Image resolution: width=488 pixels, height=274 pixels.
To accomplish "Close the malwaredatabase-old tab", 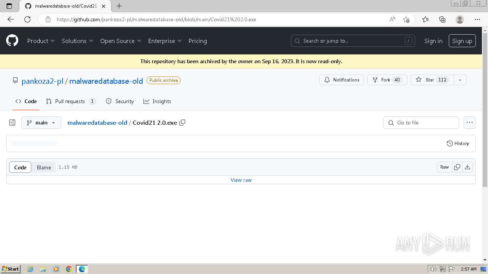I will pos(104,6).
